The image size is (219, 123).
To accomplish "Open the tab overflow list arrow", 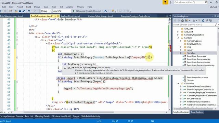I will click(170, 16).
